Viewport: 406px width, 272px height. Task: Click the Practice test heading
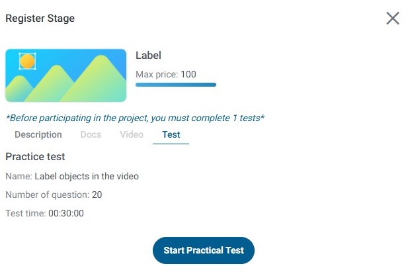click(35, 157)
